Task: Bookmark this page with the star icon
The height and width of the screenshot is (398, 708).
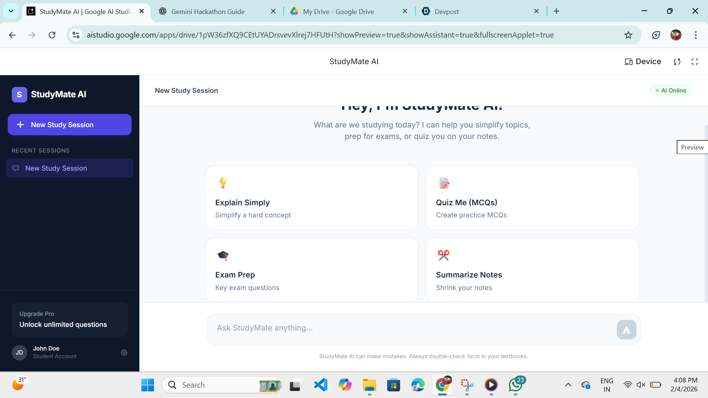Action: [x=628, y=35]
